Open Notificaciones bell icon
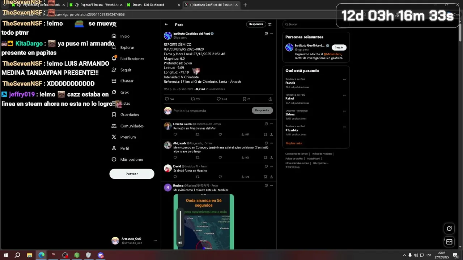 [114, 58]
